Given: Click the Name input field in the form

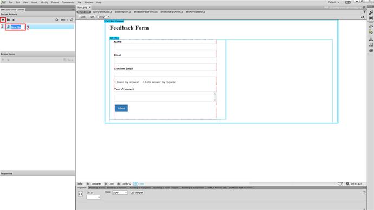Looking at the screenshot, I should point(165,47).
